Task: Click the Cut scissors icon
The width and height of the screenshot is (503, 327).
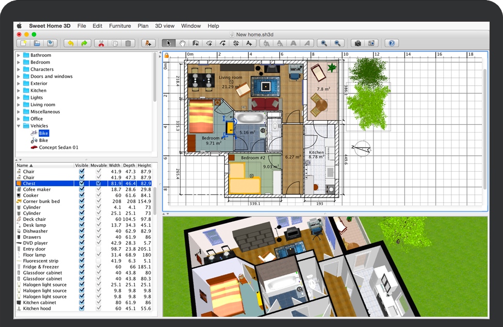Action: (101, 43)
